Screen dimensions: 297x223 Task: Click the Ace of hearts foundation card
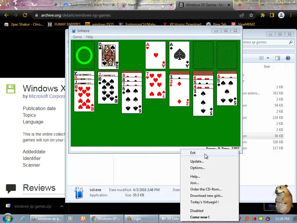click(155, 55)
